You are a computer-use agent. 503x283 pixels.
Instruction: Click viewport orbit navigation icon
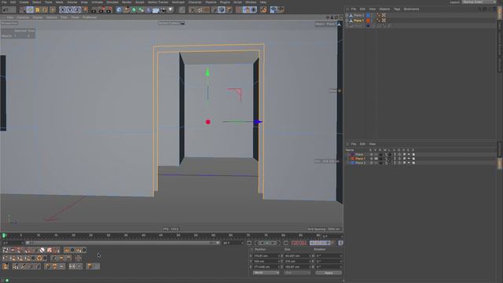336,17
